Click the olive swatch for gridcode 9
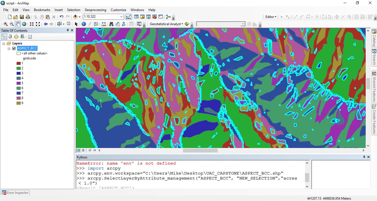This screenshot has height=201, width=377. pyautogui.click(x=18, y=103)
